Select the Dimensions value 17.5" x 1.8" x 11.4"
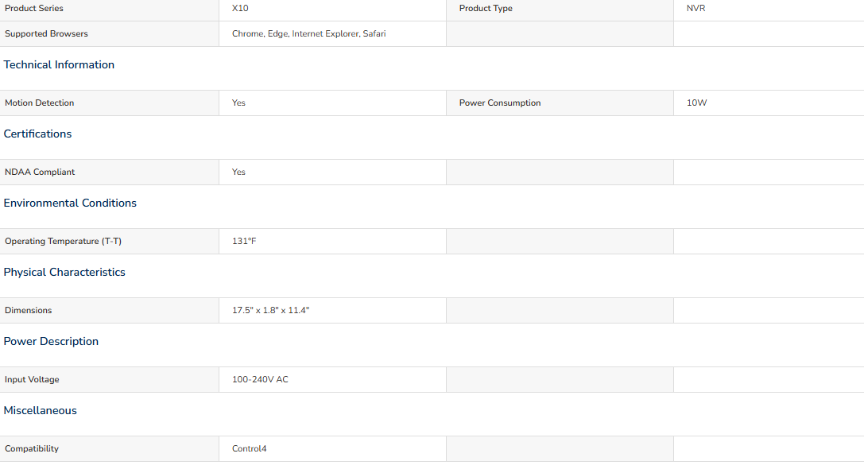 pos(270,310)
